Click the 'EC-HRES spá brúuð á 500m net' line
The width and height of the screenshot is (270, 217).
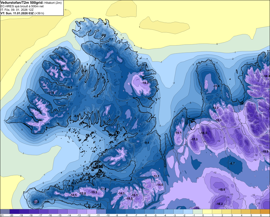(x=22, y=6)
